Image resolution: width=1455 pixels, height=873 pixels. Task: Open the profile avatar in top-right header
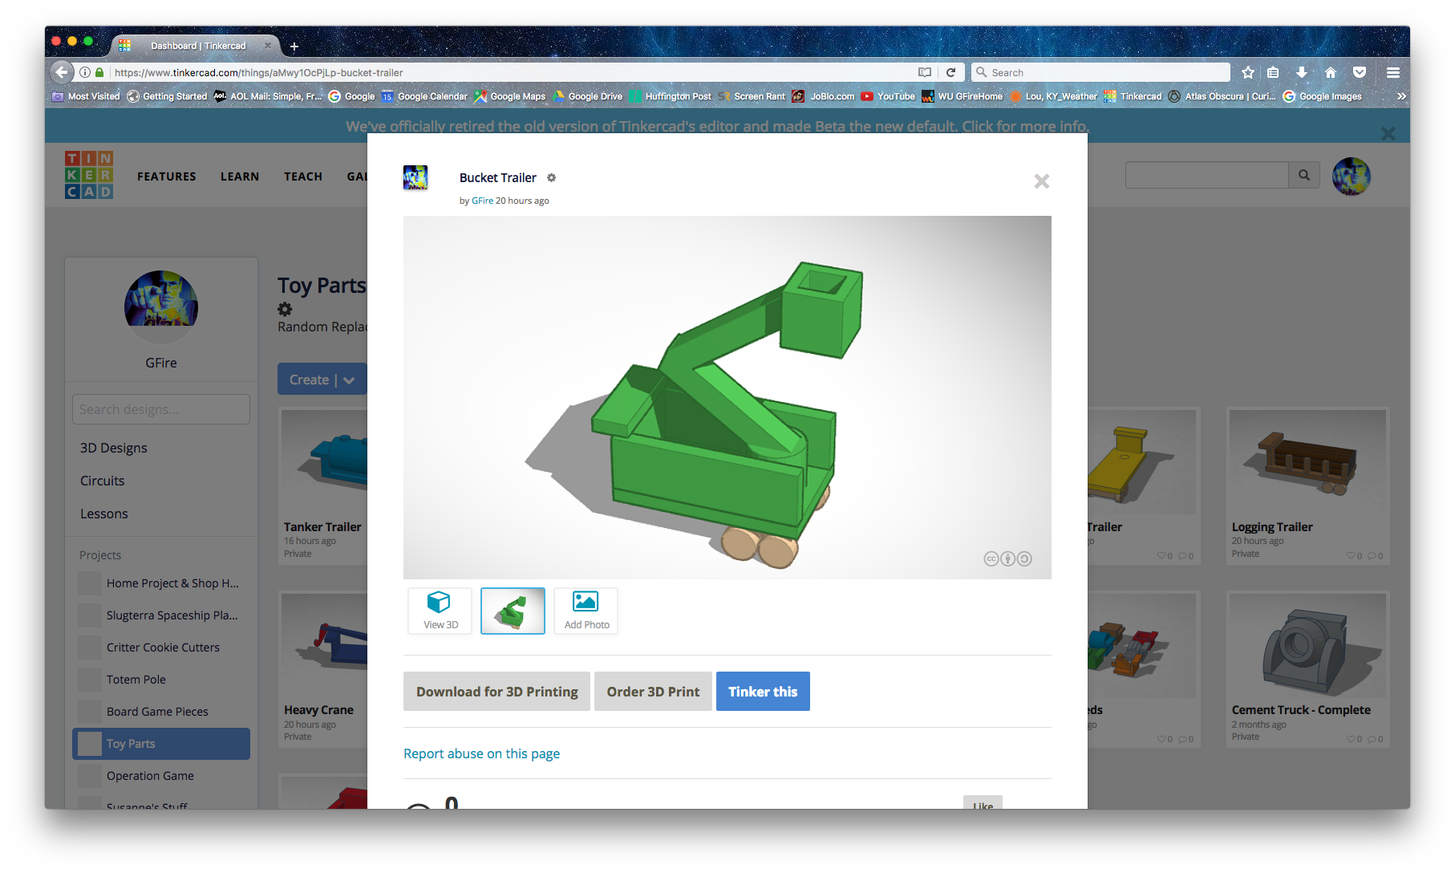pos(1352,176)
